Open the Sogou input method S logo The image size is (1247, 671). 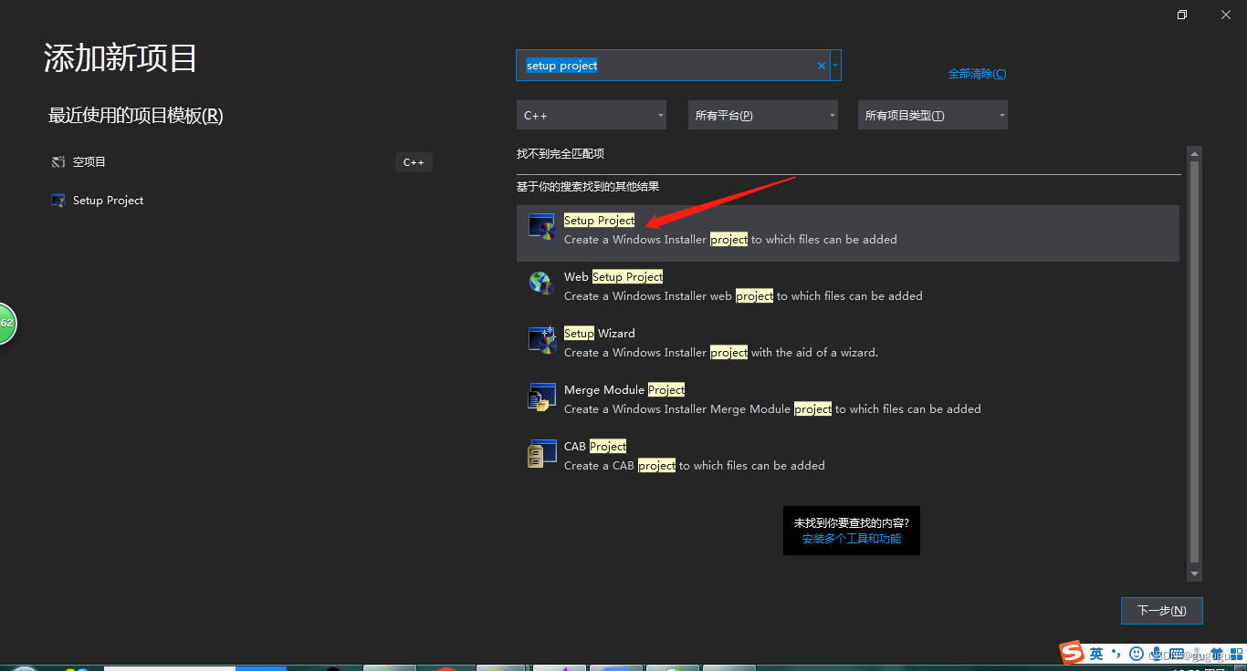pyautogui.click(x=1071, y=653)
